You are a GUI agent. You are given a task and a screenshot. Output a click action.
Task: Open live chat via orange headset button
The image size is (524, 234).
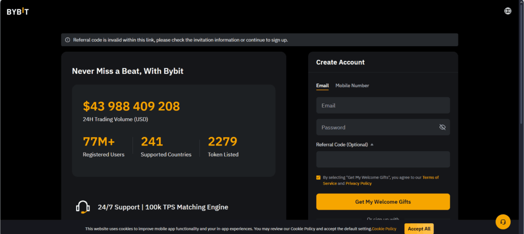503,222
